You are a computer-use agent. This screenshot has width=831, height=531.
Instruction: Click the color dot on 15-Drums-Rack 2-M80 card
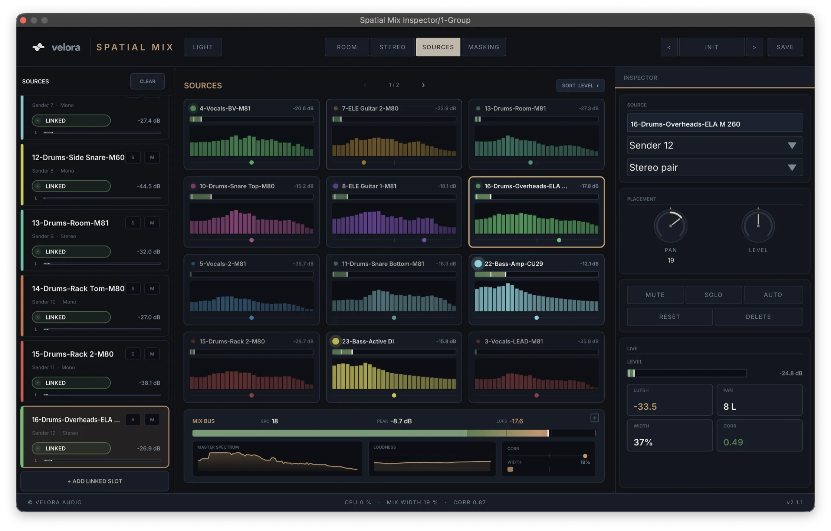tap(193, 341)
